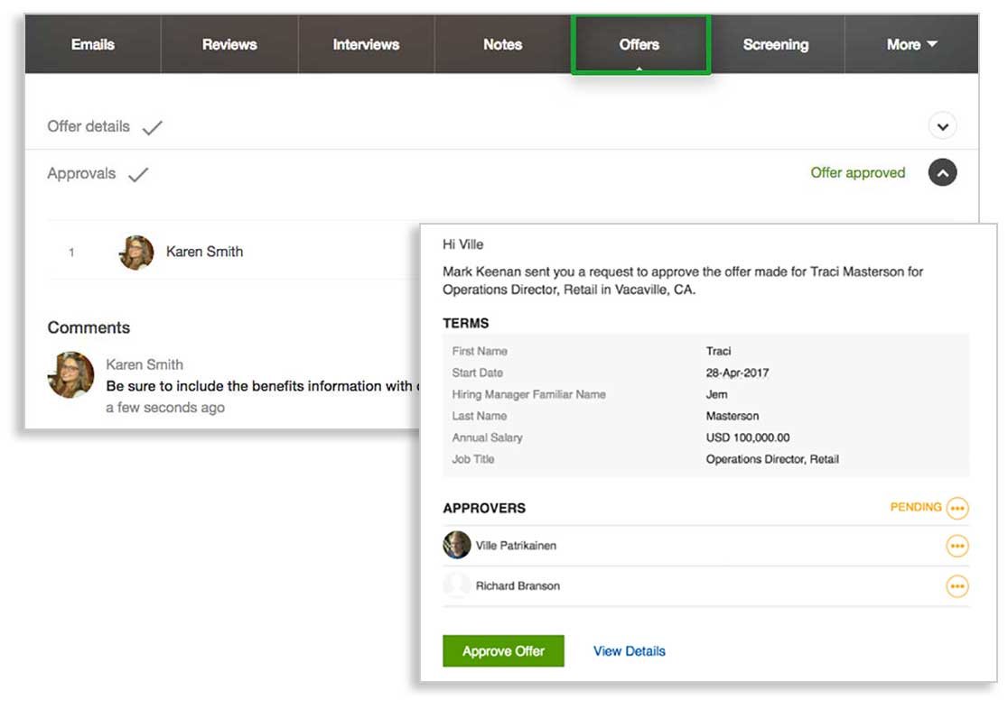The height and width of the screenshot is (709, 1008).
Task: Open the View Details link
Action: [629, 651]
